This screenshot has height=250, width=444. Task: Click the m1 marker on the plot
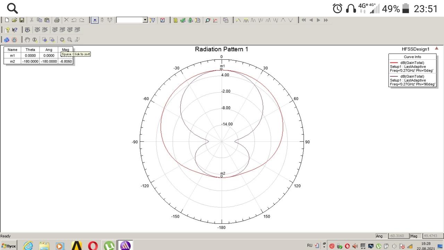(221, 69)
